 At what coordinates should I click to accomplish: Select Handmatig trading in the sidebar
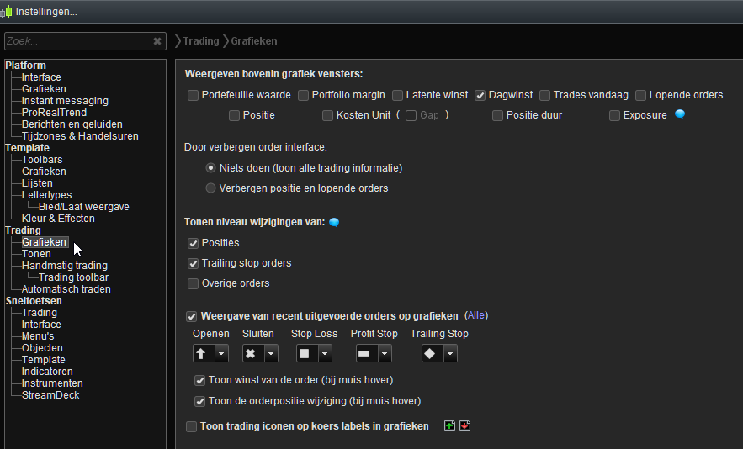point(64,266)
